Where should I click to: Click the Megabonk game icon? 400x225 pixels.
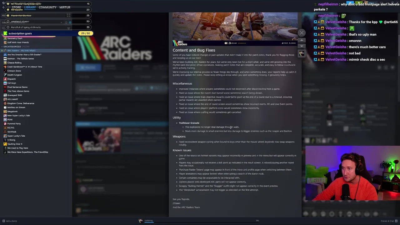click(x=5, y=111)
